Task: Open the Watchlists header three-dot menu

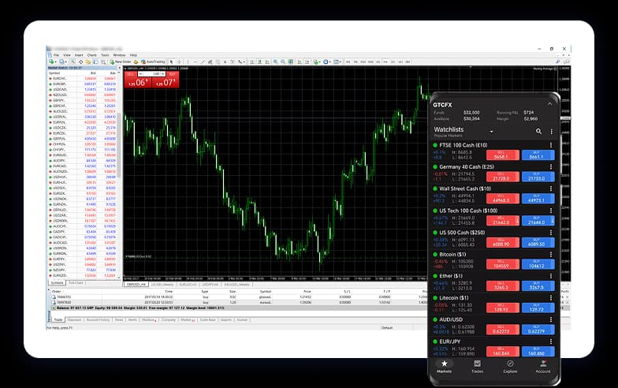Action: [552, 131]
